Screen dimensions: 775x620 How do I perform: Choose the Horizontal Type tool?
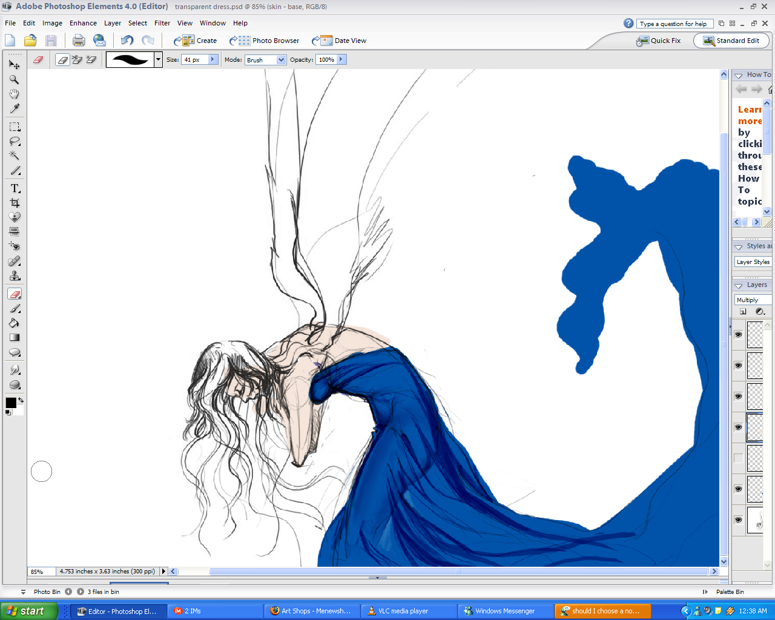[x=15, y=188]
